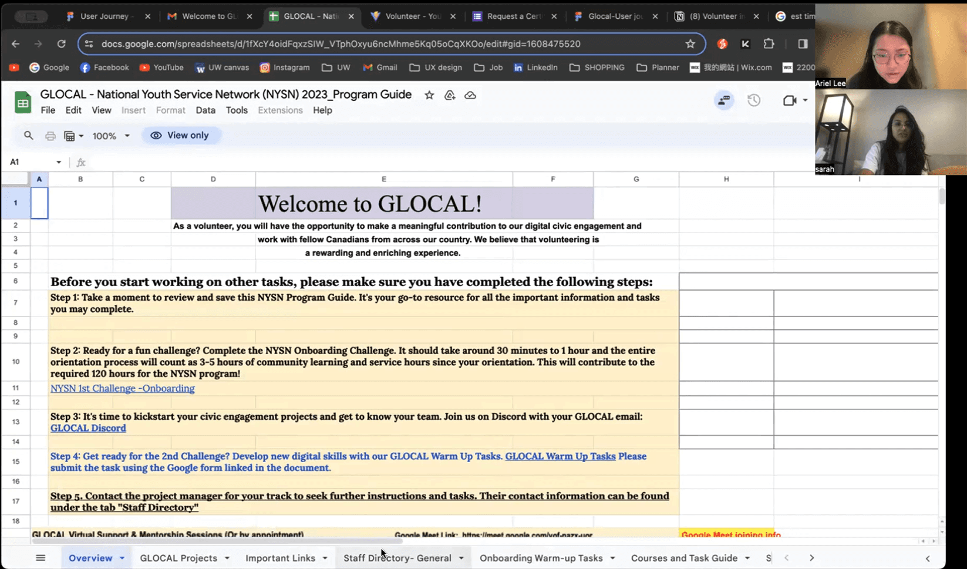Image resolution: width=967 pixels, height=569 pixels.
Task: Click the print icon
Action: 50,136
